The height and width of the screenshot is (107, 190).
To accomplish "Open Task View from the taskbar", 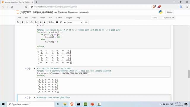I will coord(58,104).
